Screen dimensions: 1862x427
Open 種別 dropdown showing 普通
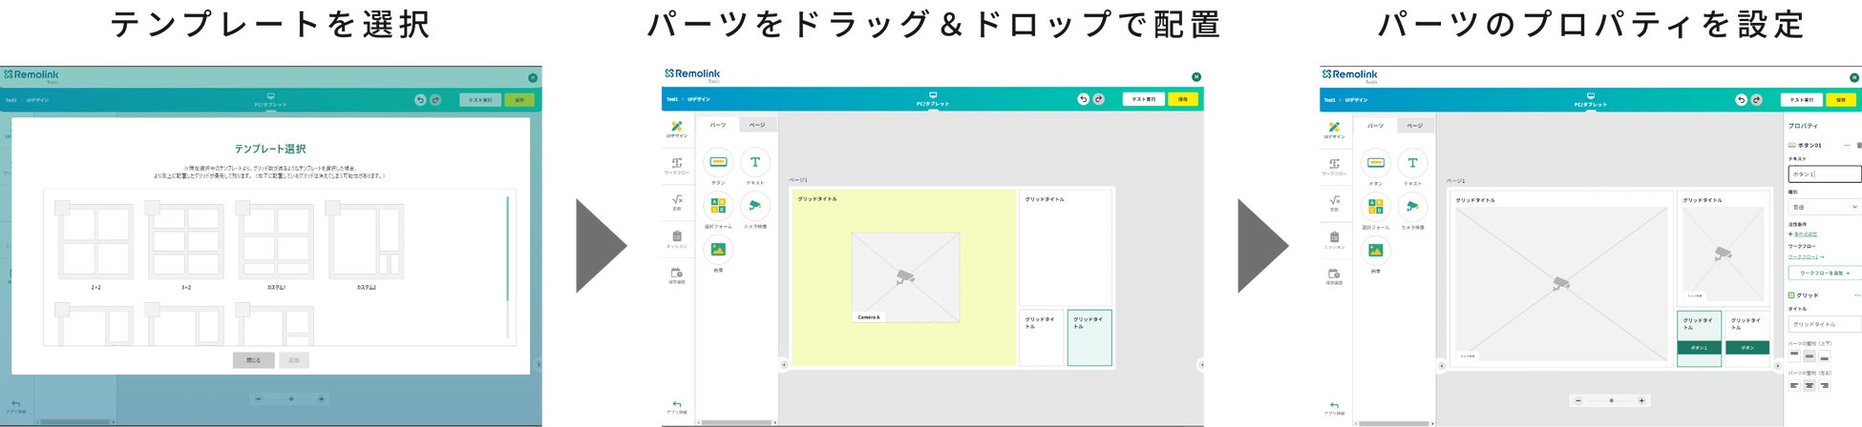pos(1825,207)
